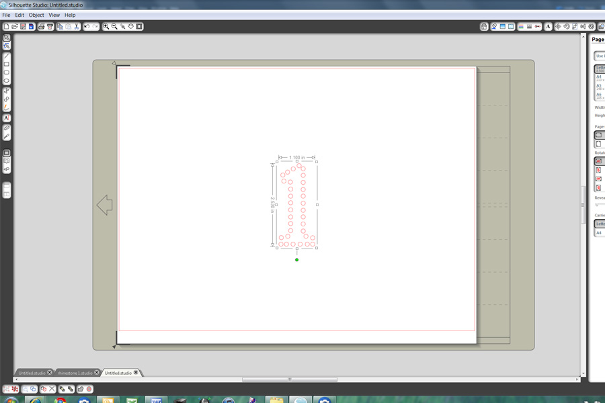Screen dimensions: 605x403
Task: Click the horizontal scrollbar thumb
Action: click(289, 379)
